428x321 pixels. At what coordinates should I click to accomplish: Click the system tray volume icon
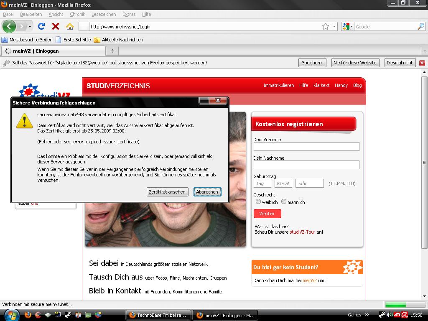click(x=390, y=315)
